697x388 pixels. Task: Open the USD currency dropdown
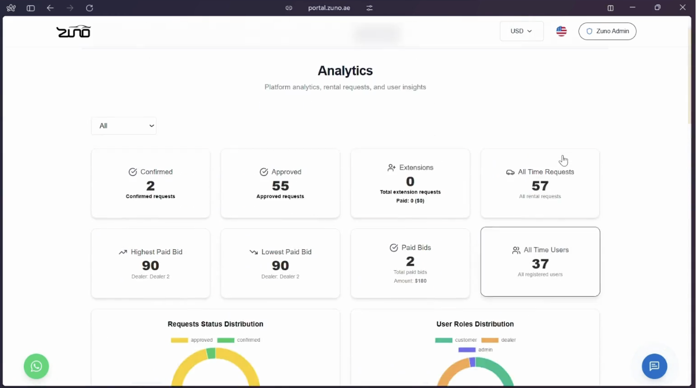(x=521, y=32)
